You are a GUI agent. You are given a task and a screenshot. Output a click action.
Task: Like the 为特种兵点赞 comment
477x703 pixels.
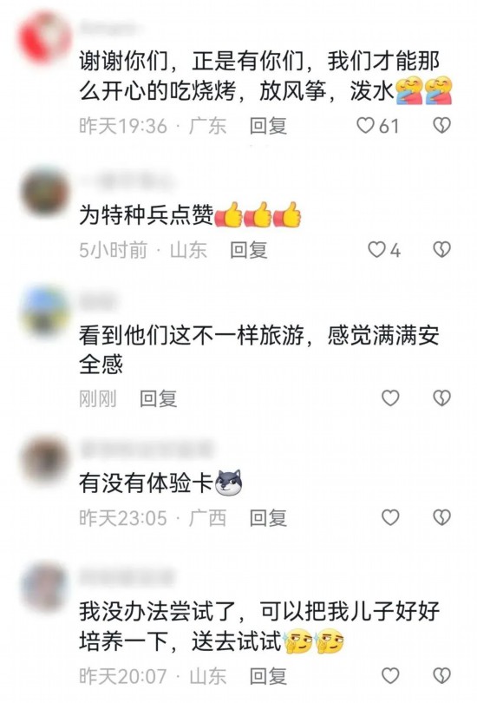pyautogui.click(x=376, y=250)
